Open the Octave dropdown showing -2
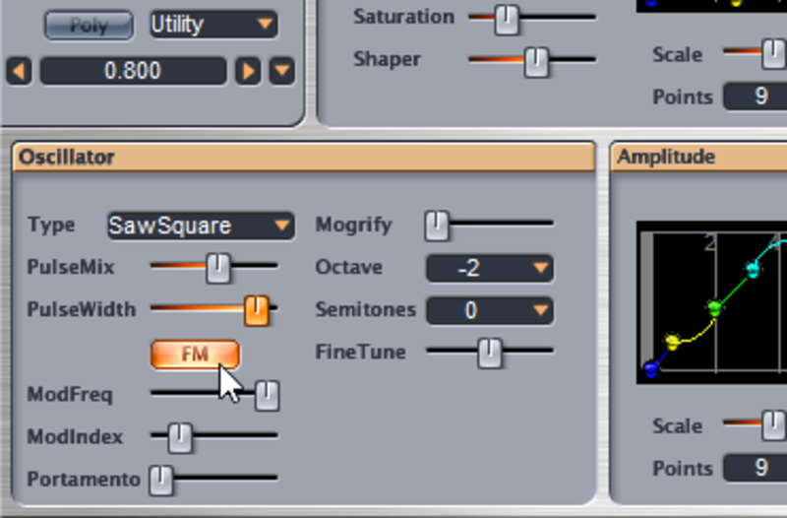The width and height of the screenshot is (787, 518). [x=489, y=268]
